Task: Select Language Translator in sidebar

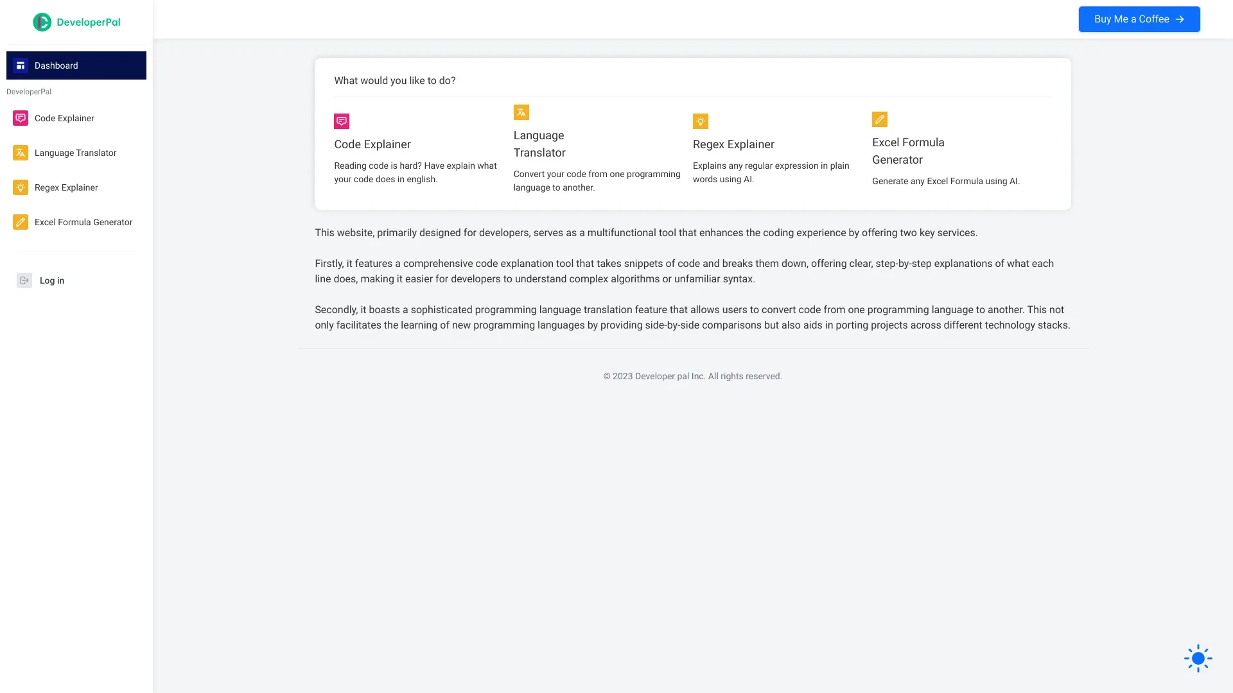Action: pos(74,152)
